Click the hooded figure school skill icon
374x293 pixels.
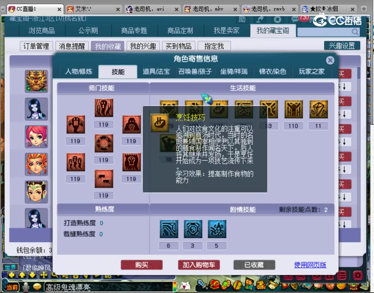131,124
